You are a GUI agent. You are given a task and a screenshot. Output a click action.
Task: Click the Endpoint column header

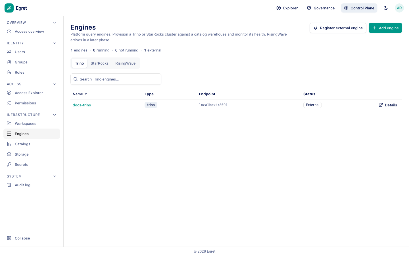(207, 94)
